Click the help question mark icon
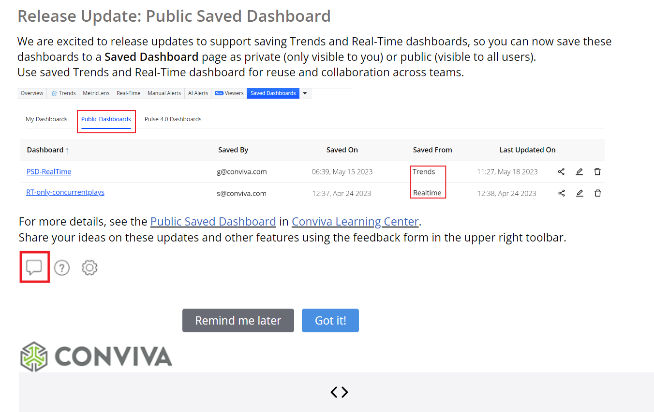 tap(62, 268)
